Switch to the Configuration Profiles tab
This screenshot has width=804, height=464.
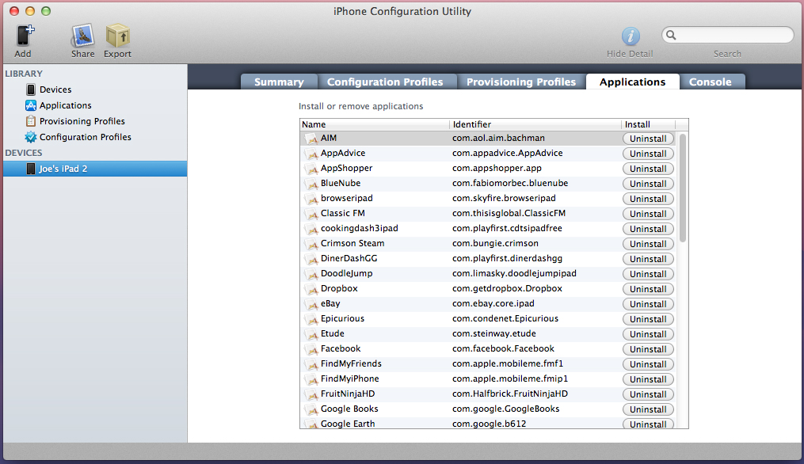[385, 82]
